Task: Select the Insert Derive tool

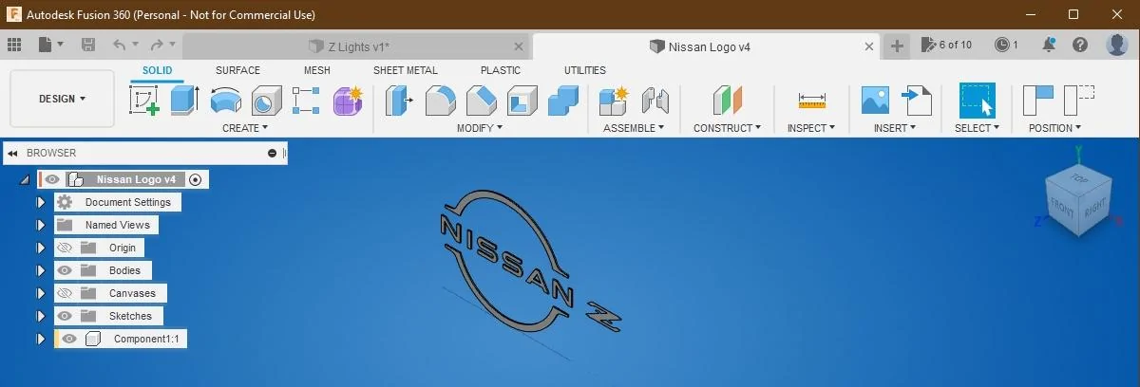Action: click(917, 100)
